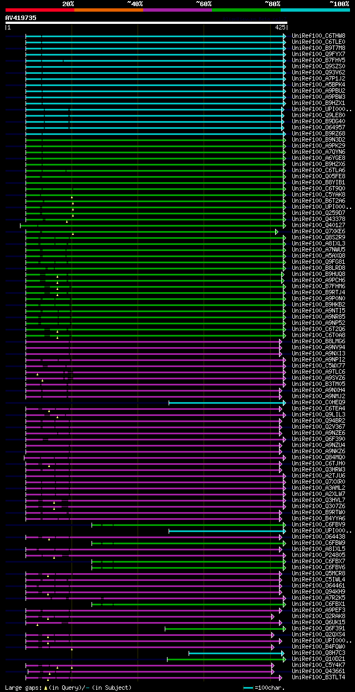This screenshot has height=692, width=355.
Task: Click the yellow gap marker on the Q43378 row
Action: 67,222
